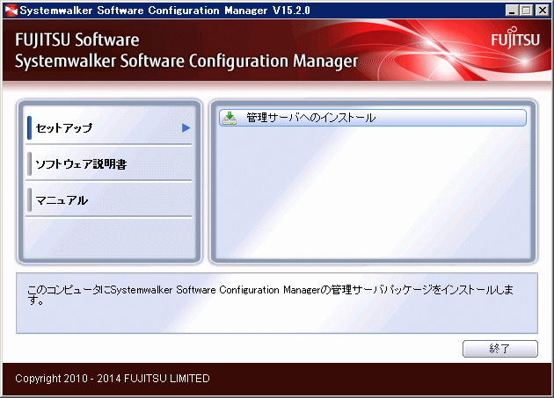Open the マニュアル menu item
Screen dimensions: 554x398
(109, 200)
